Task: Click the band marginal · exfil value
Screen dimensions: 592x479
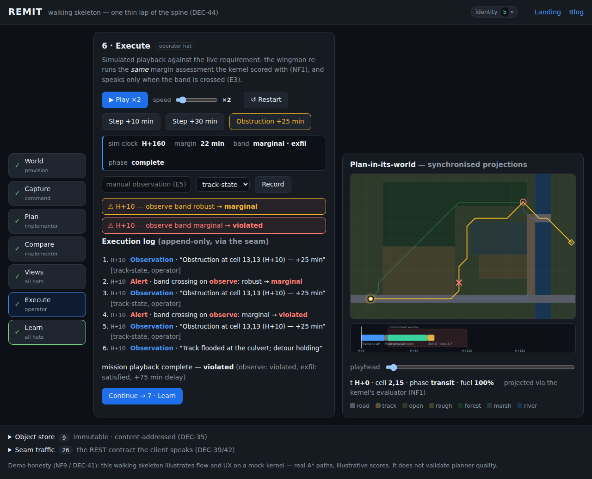Action: point(280,143)
